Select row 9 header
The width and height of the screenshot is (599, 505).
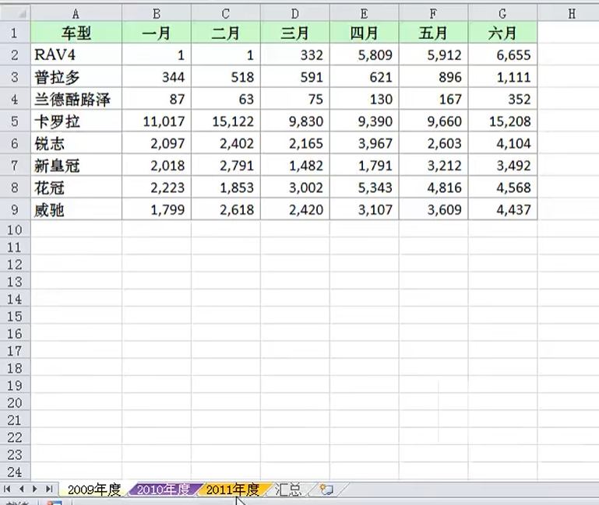pos(15,209)
